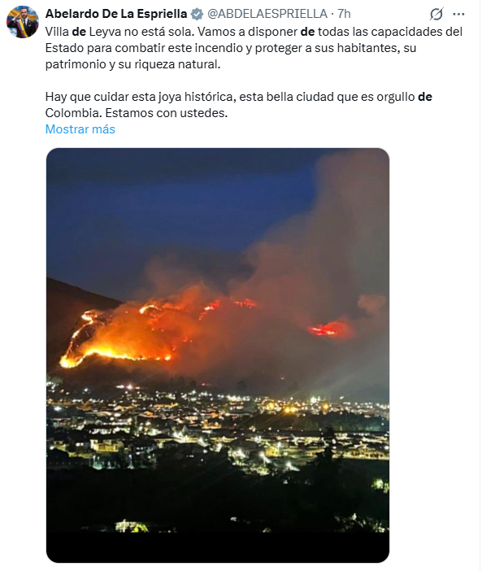Click the sentence "Hay que cuidar esta joya histórica"

[141, 97]
